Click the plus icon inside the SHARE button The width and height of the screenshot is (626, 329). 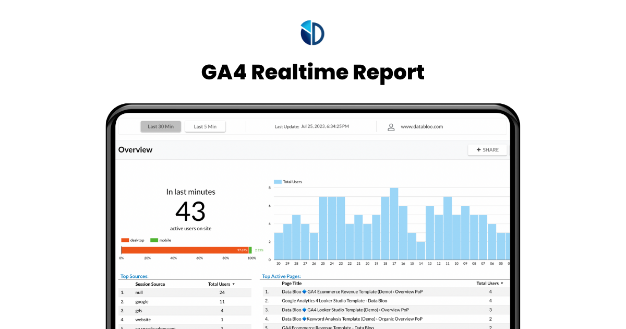(479, 149)
